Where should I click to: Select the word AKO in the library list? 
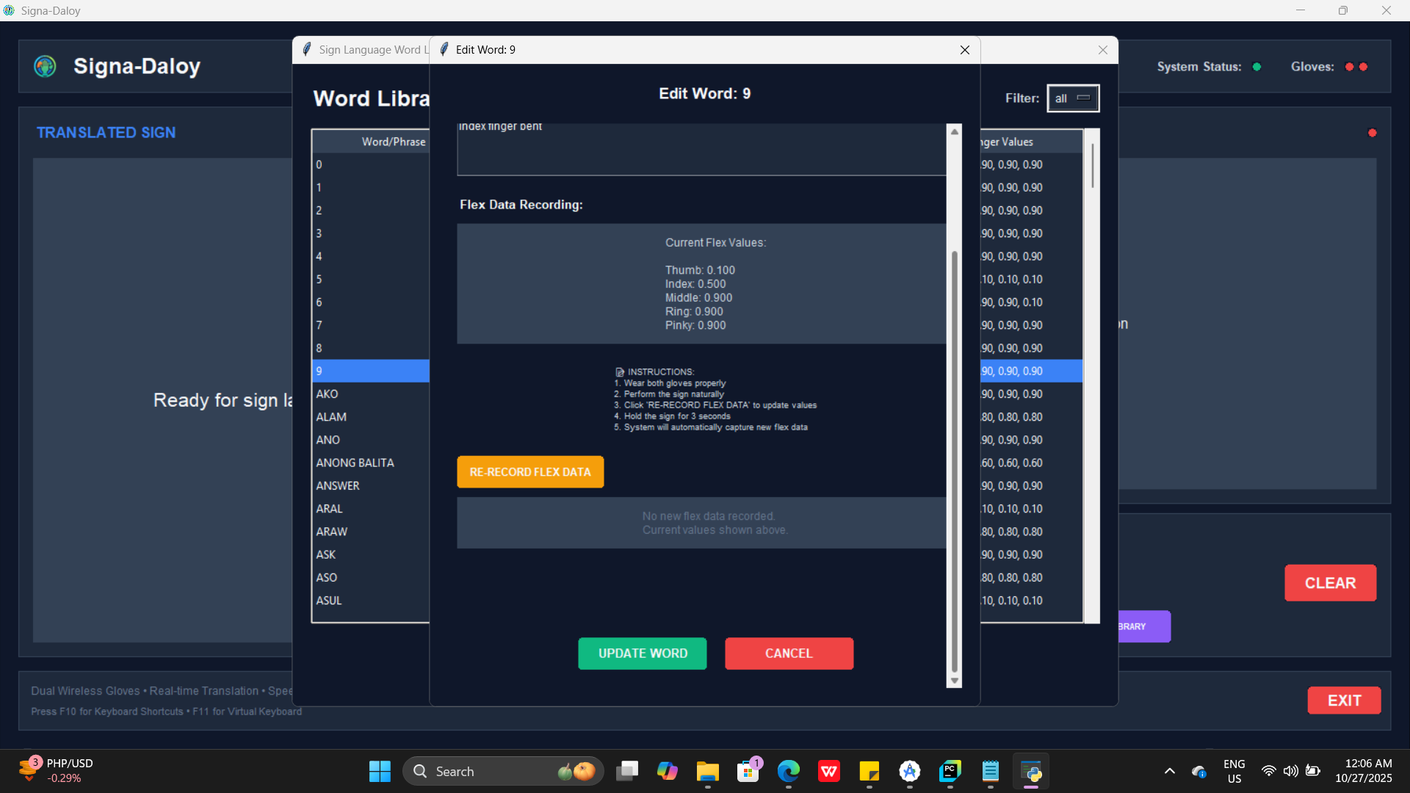pyautogui.click(x=328, y=394)
